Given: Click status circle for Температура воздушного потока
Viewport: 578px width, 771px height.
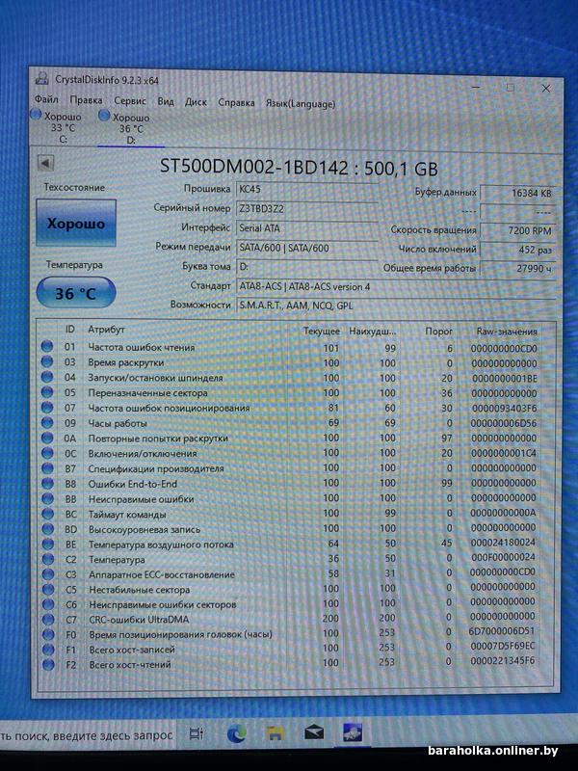Looking at the screenshot, I should 47,545.
